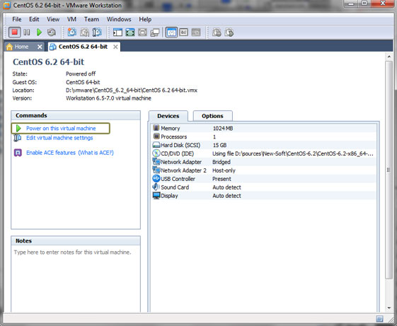This screenshot has height=326, width=397.
Task: Click Power on this virtual machine link
Action: (61, 128)
